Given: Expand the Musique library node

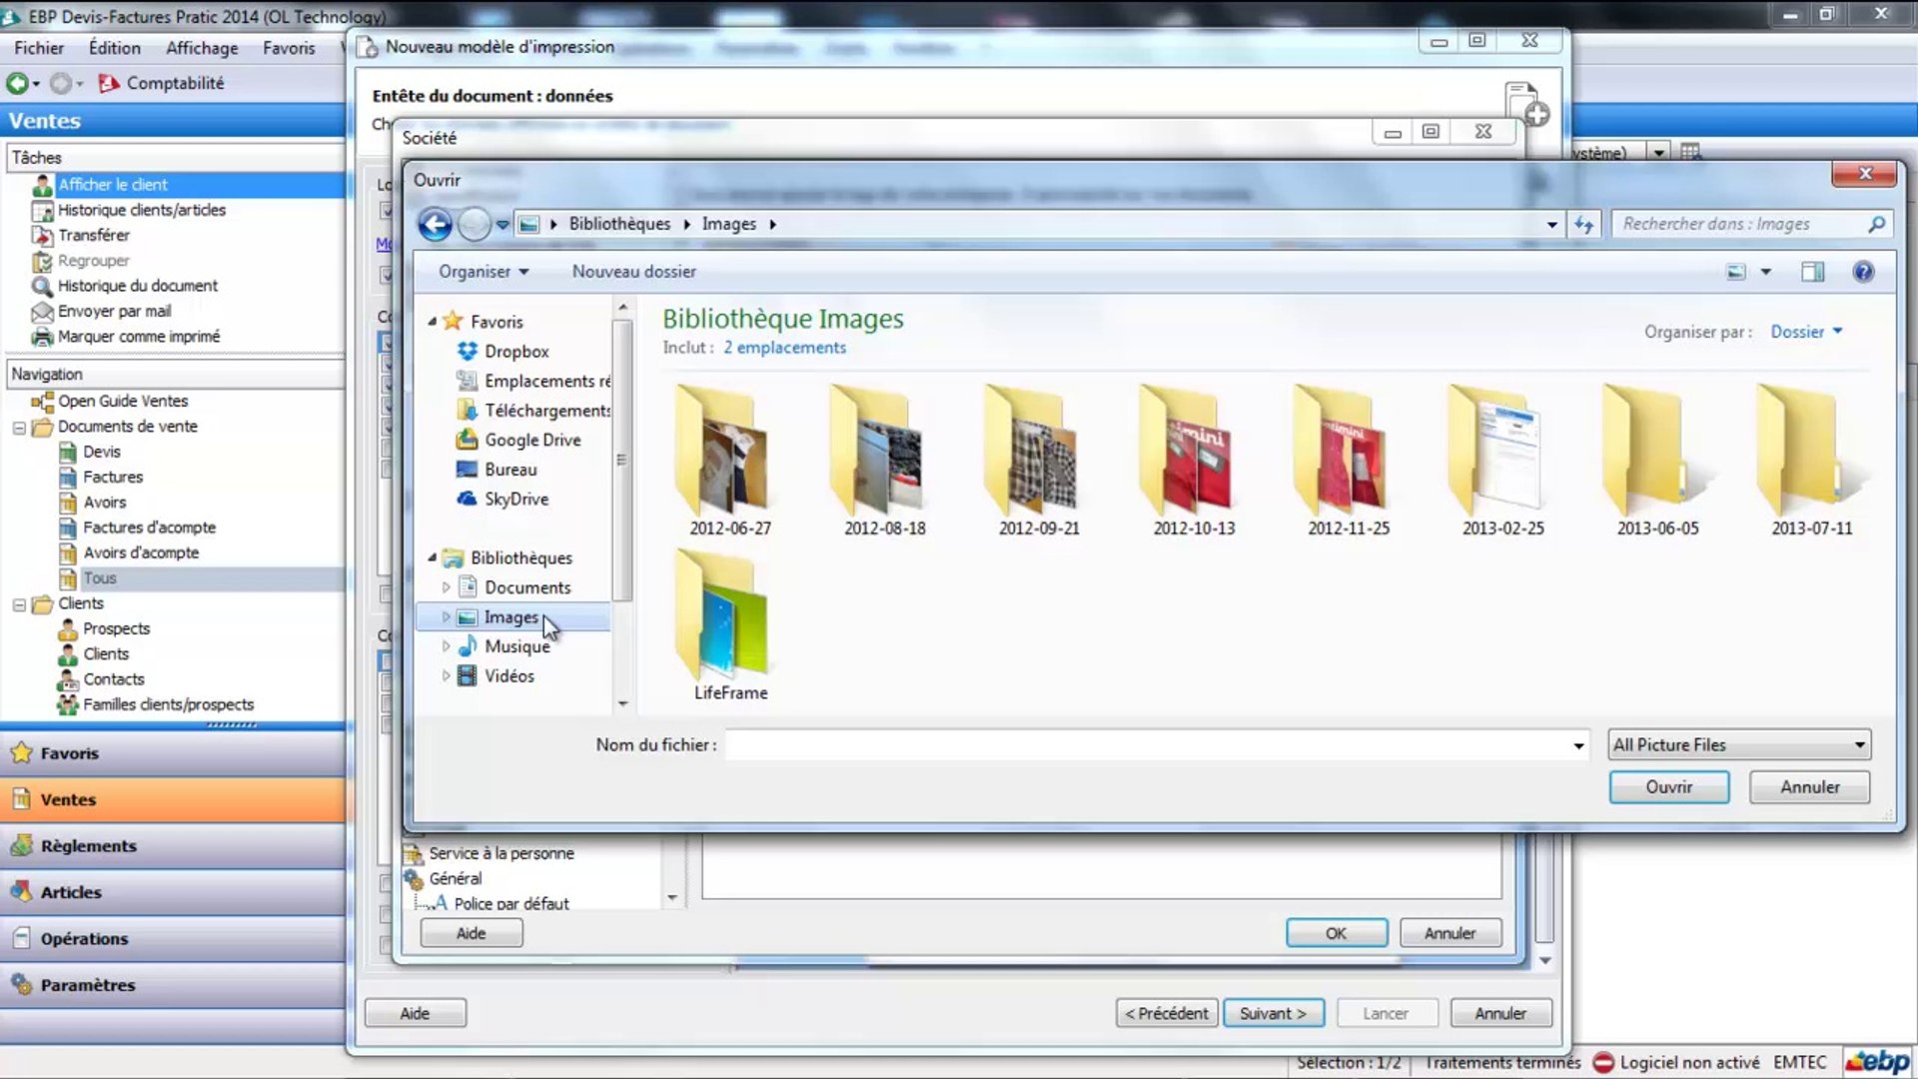Looking at the screenshot, I should [x=446, y=646].
